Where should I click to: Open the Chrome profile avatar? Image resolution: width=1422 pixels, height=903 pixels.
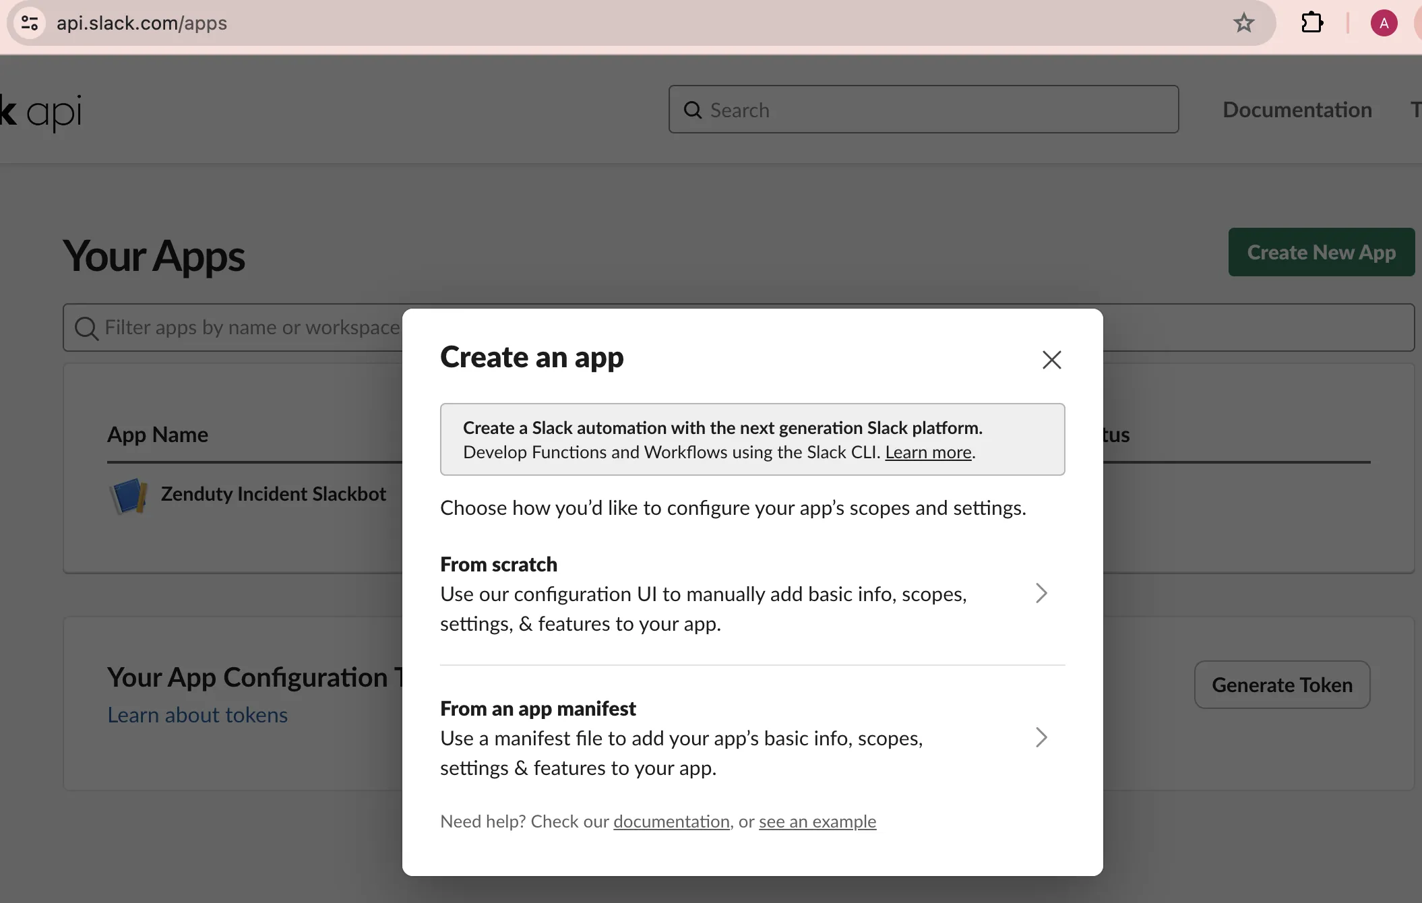tap(1384, 23)
